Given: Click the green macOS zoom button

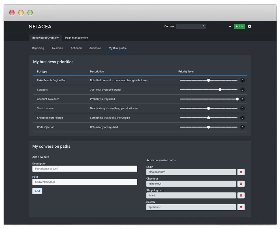Looking at the screenshot, I should (30, 13).
